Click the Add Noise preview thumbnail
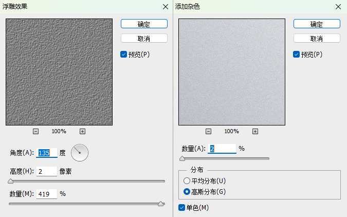The height and width of the screenshot is (217, 347). [x=232, y=72]
